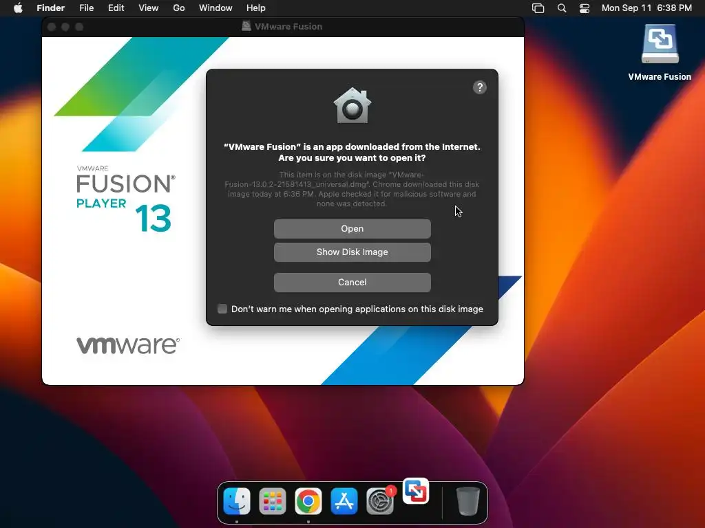The height and width of the screenshot is (528, 705).
Task: Click the Open button in the dialog
Action: [352, 229]
